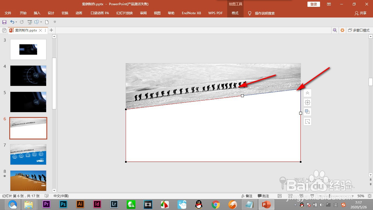Start slideshow from the status bar icon
The image size is (373, 210).
(x=312, y=196)
